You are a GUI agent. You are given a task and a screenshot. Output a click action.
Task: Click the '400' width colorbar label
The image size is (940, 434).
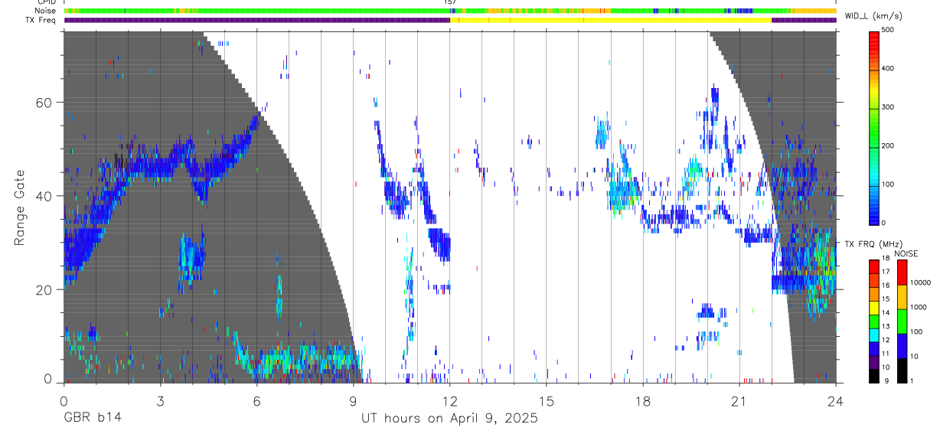[x=889, y=69]
